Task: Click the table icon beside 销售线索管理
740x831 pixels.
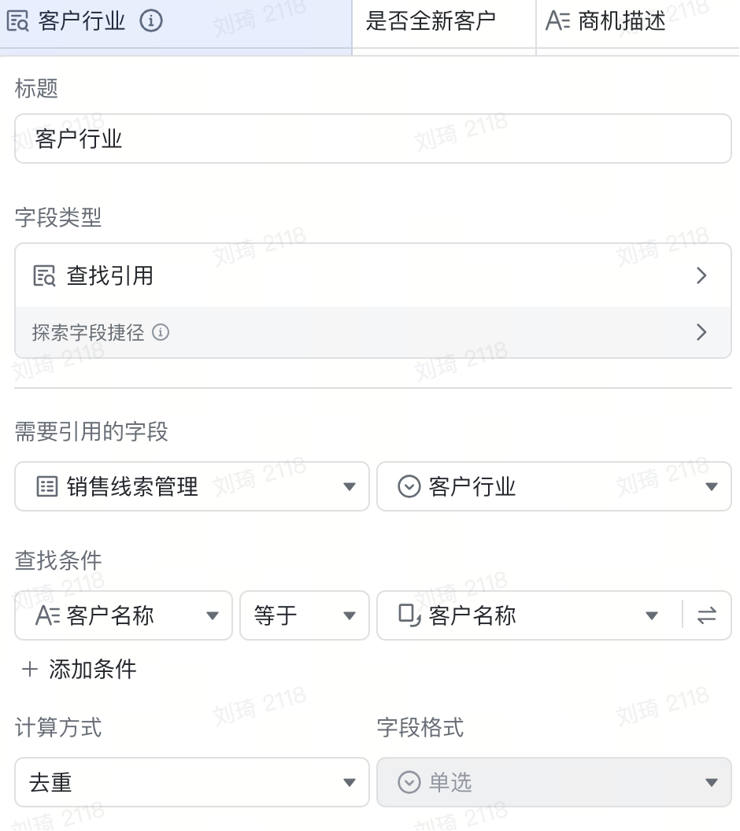Action: tap(47, 487)
